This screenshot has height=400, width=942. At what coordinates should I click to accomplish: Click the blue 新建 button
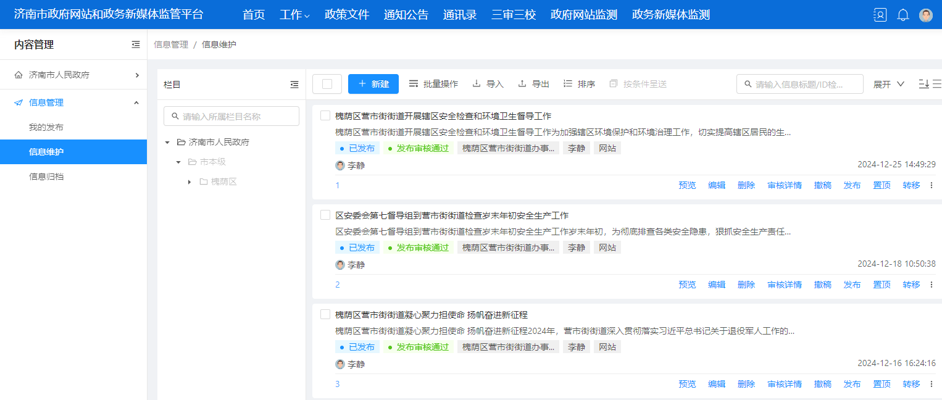point(373,84)
